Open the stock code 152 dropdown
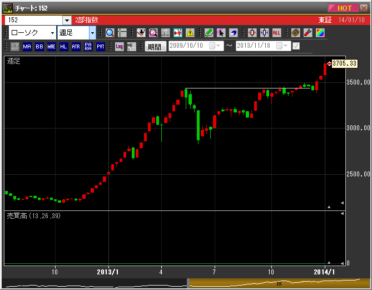 pyautogui.click(x=67, y=20)
